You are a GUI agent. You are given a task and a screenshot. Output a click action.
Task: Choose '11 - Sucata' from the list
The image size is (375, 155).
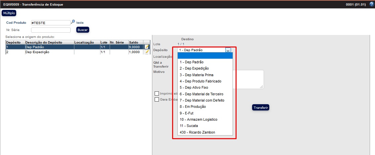coord(189,126)
